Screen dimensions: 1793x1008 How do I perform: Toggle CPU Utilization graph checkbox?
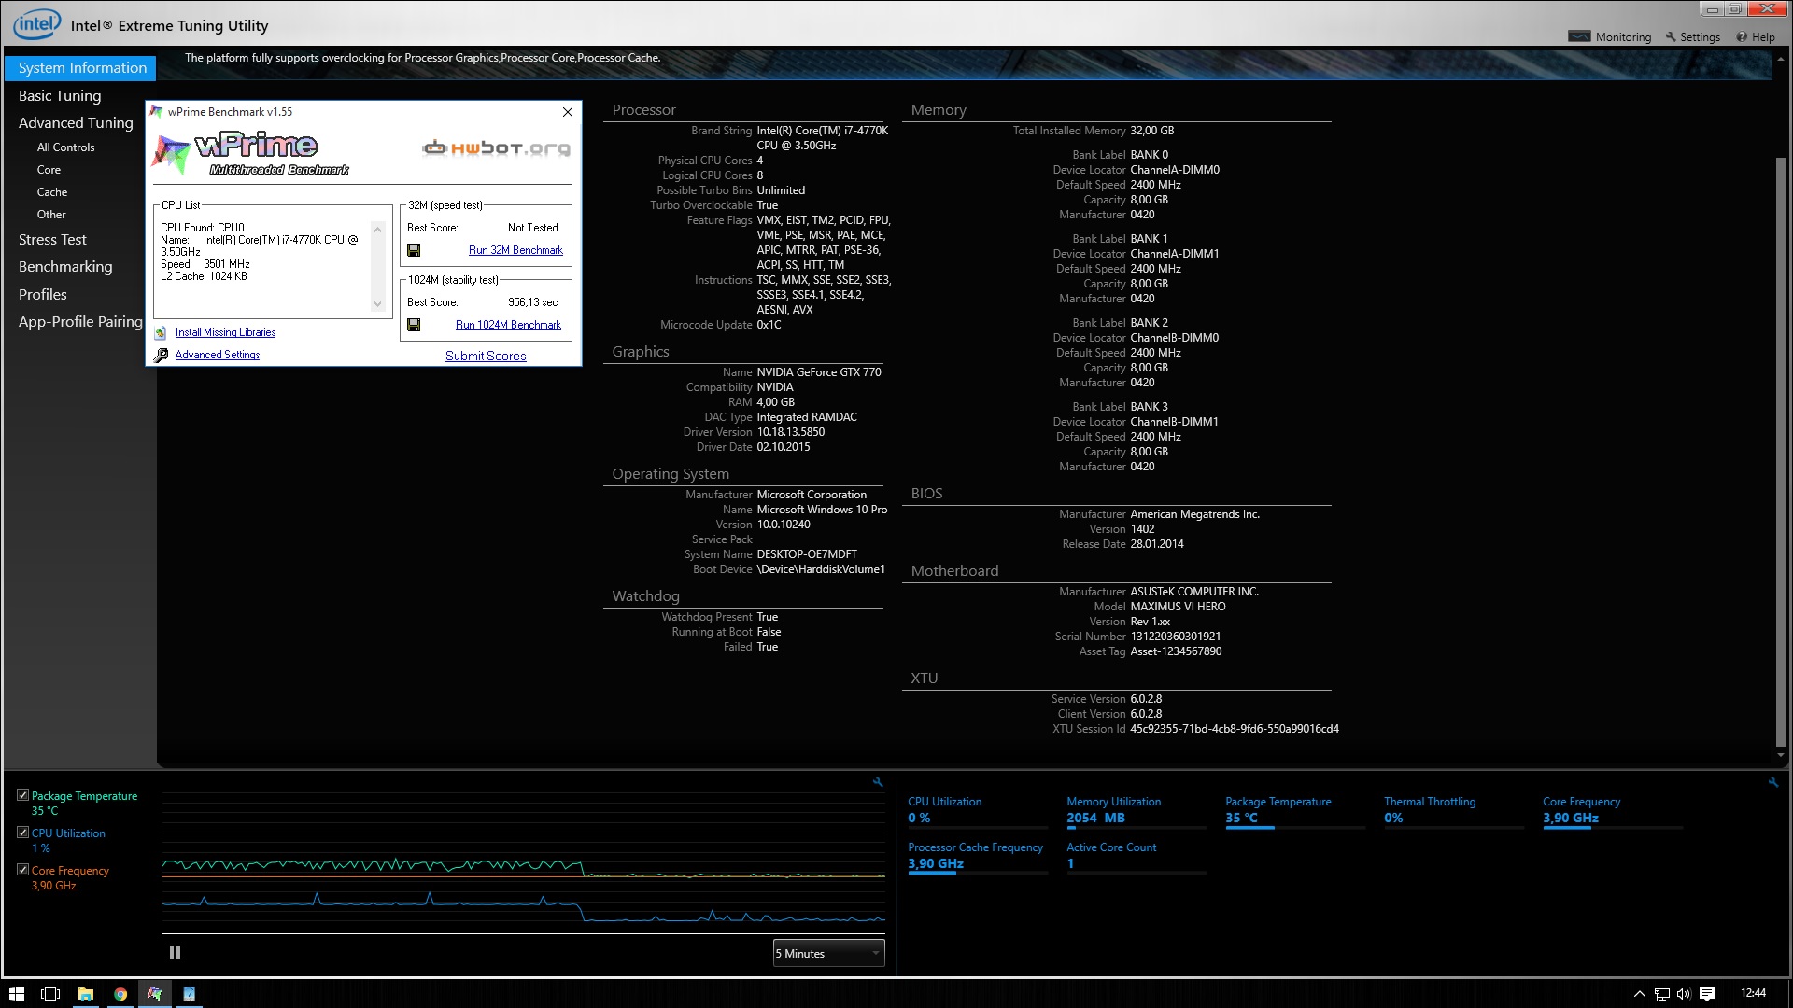click(x=23, y=833)
